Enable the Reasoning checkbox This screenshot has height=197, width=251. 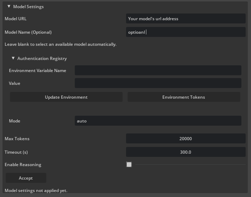click(129, 164)
